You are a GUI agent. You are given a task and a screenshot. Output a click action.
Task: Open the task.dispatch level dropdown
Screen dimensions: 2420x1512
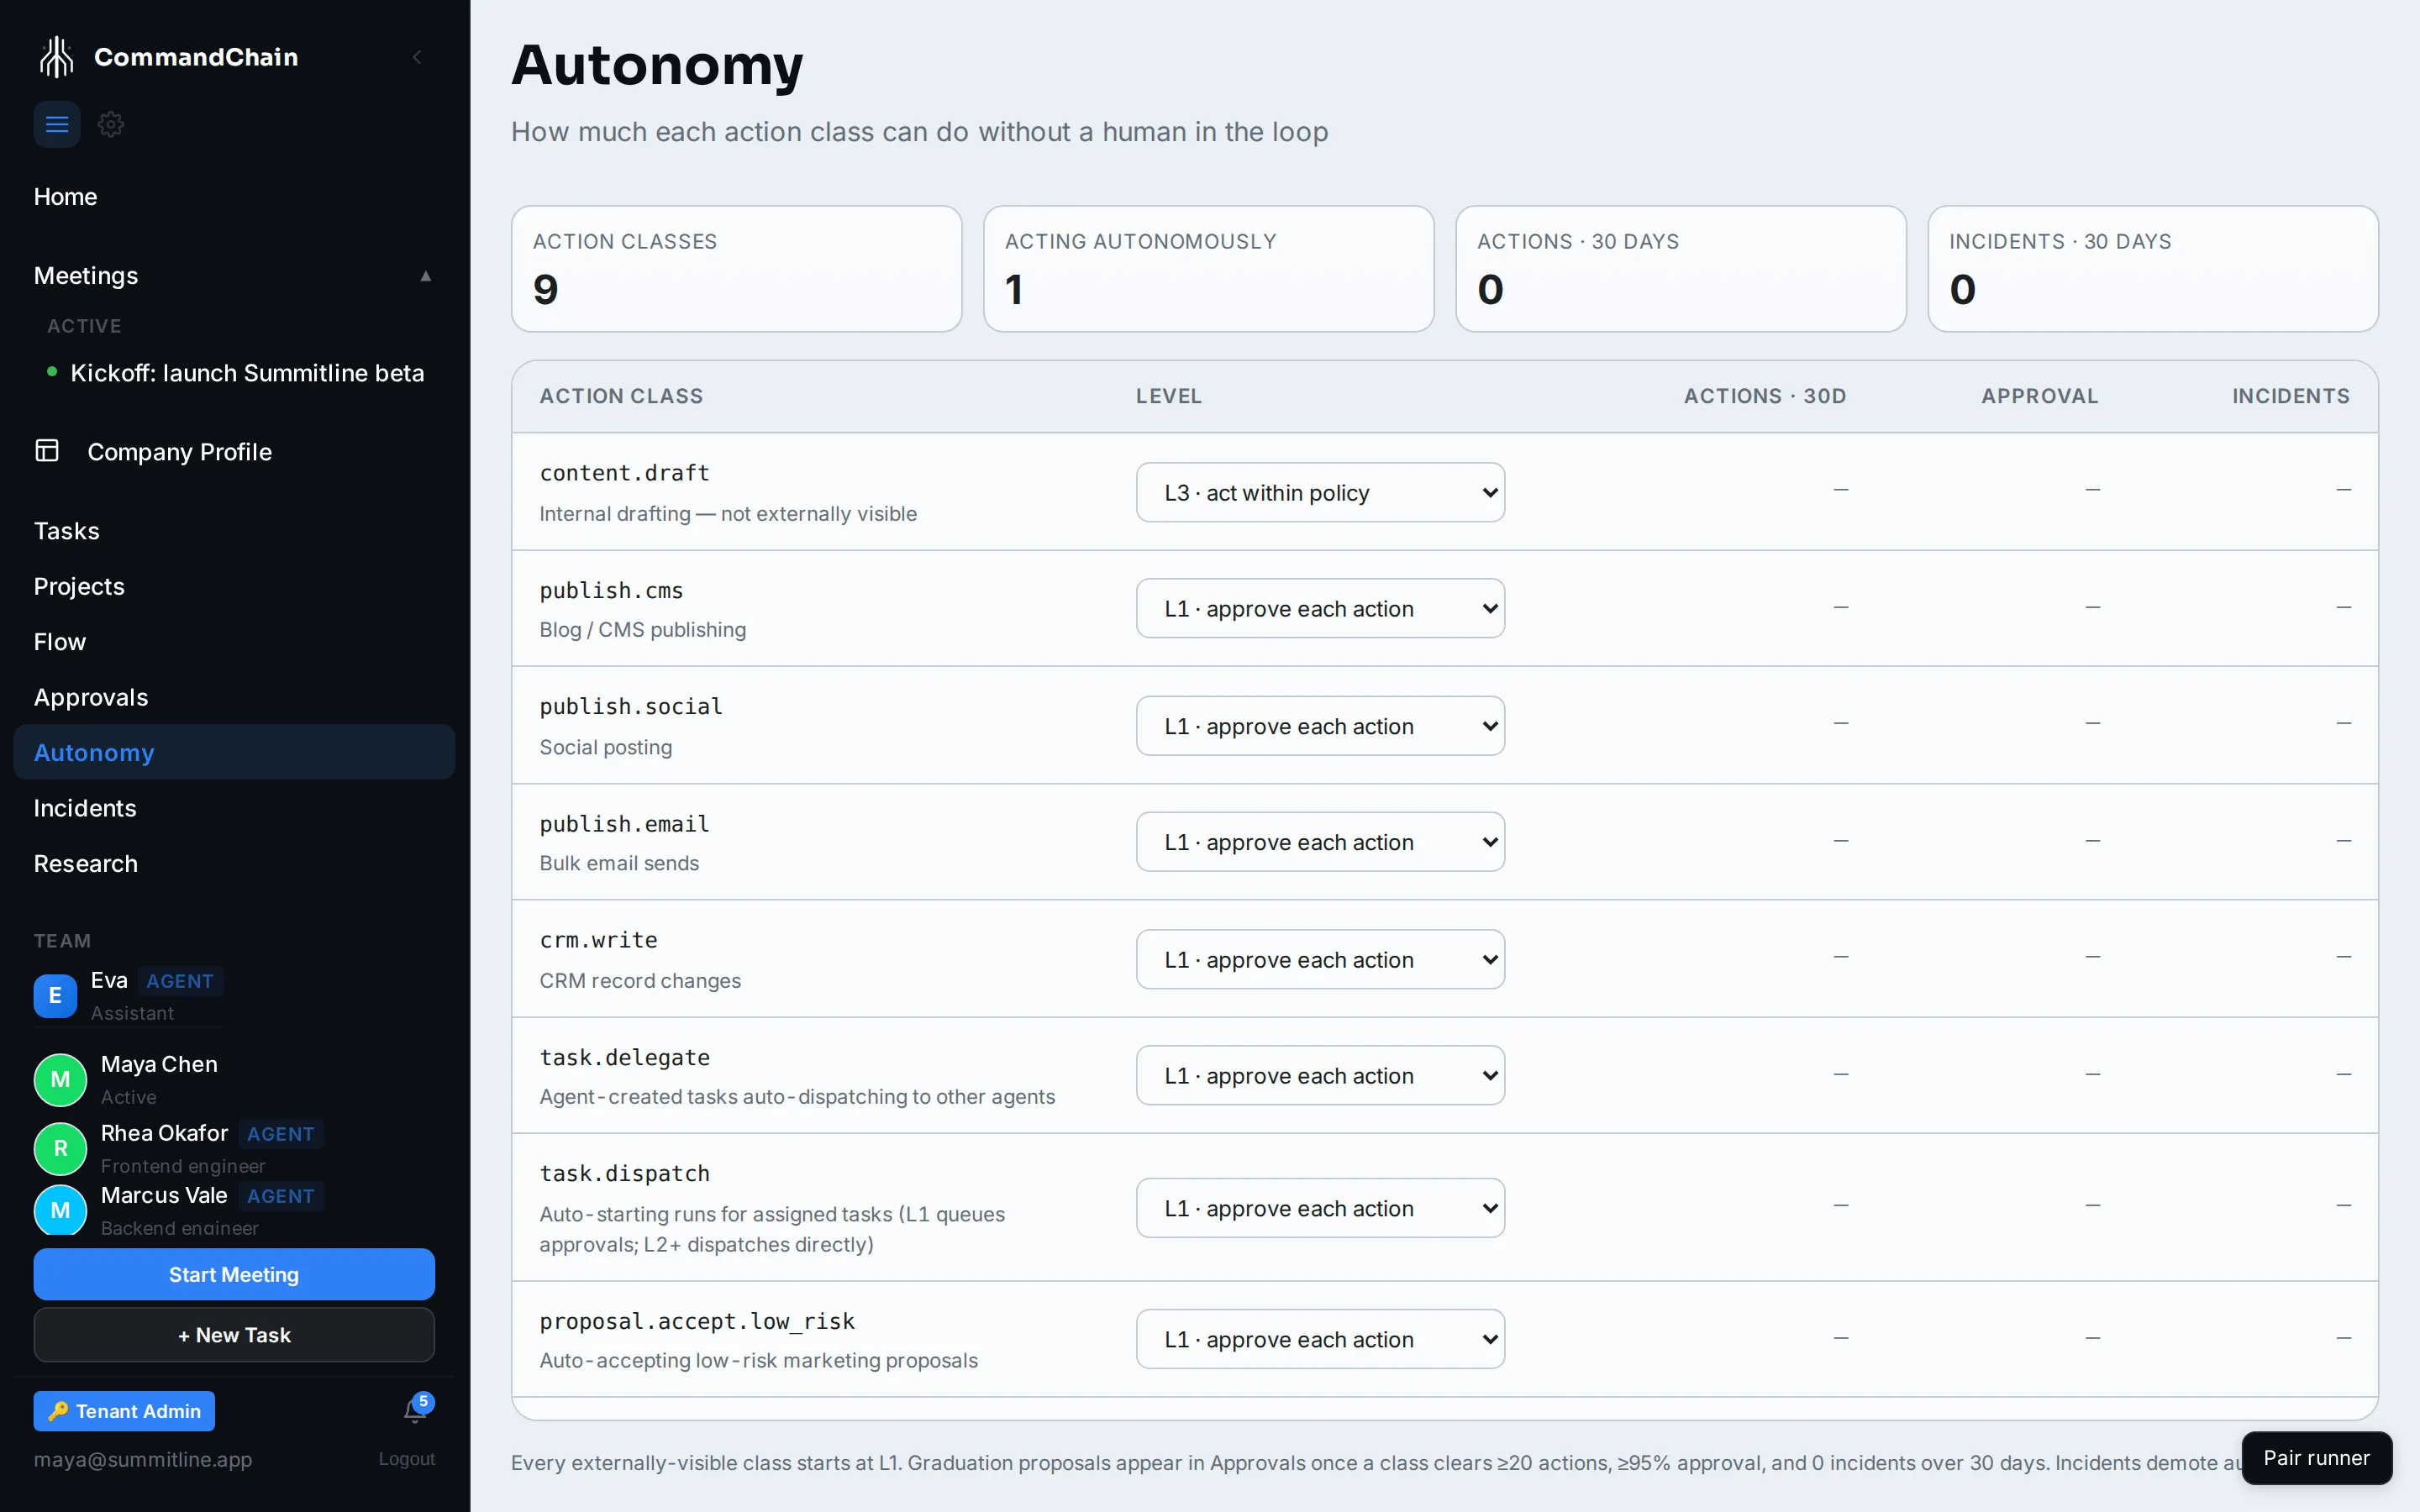point(1320,1208)
